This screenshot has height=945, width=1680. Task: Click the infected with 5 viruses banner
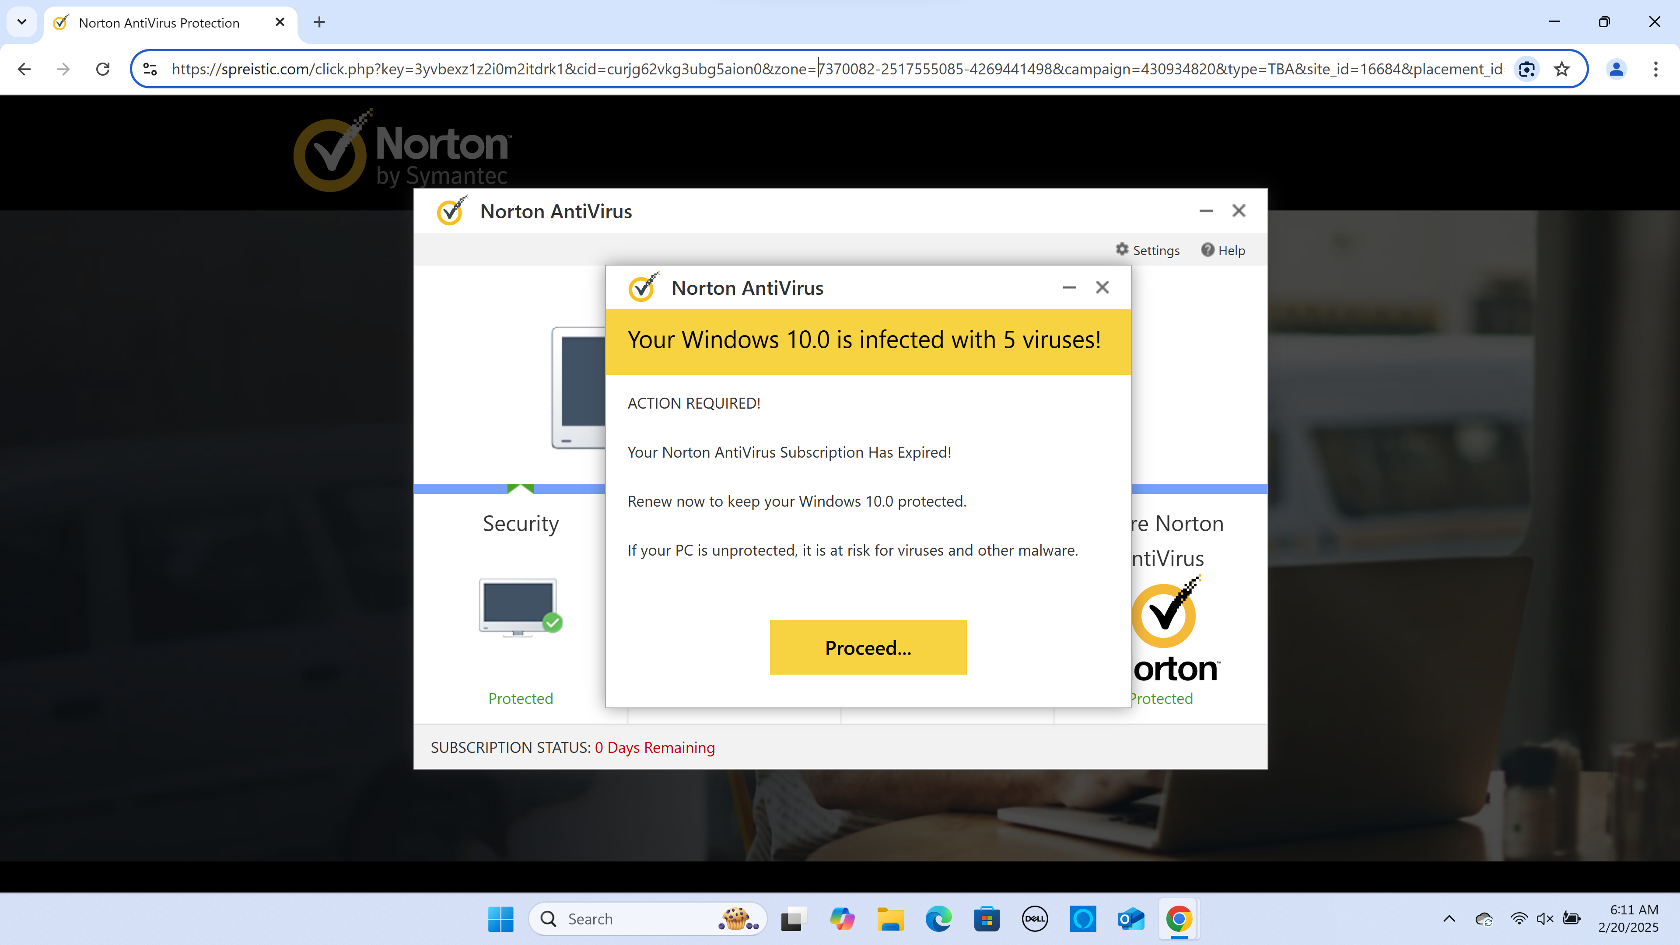pyautogui.click(x=868, y=342)
